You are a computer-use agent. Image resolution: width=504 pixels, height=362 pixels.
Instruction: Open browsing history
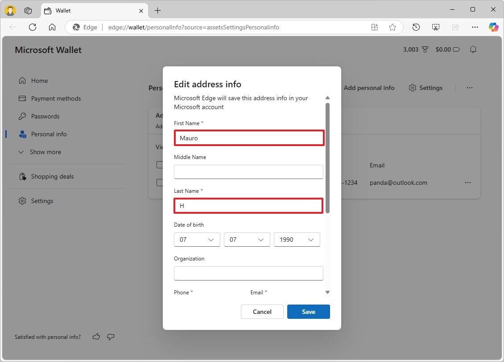coord(416,27)
